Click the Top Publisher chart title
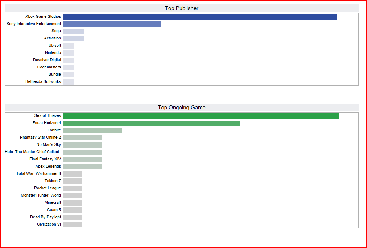 pos(181,8)
